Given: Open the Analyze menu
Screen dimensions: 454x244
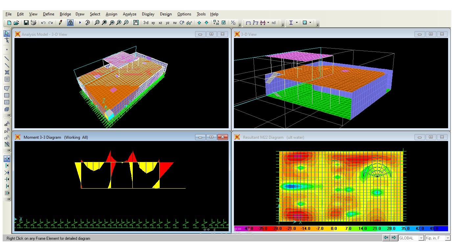Looking at the screenshot, I should (129, 14).
